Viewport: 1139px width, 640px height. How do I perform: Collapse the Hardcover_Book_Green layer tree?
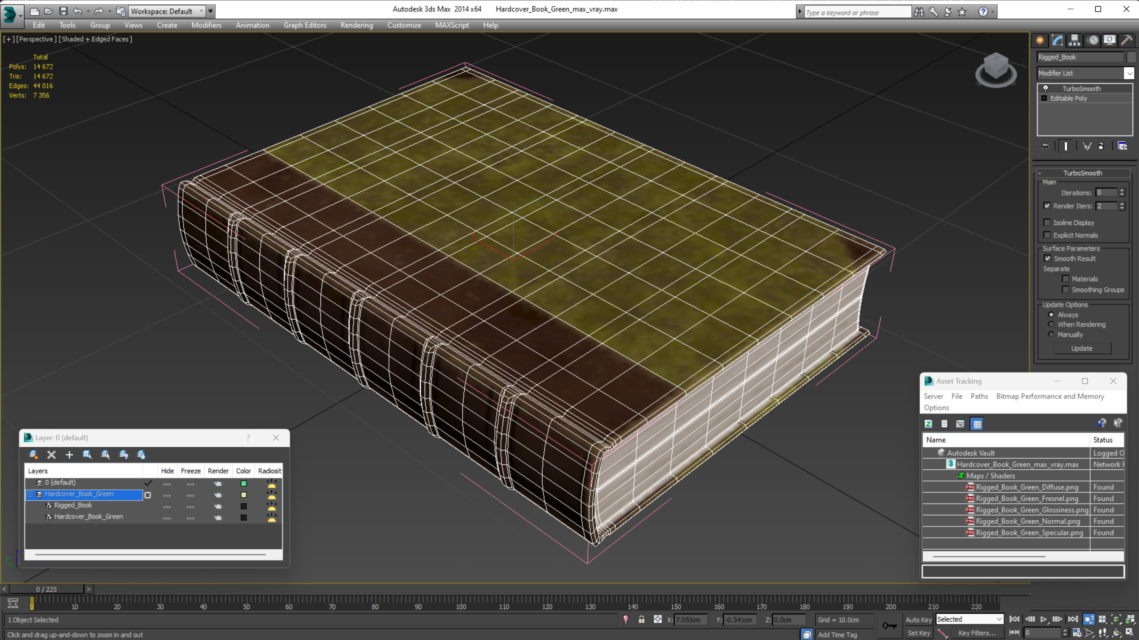click(x=30, y=494)
